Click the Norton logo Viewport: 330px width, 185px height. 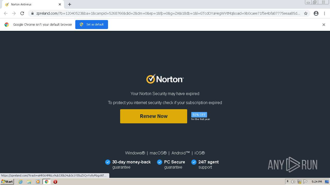click(165, 79)
